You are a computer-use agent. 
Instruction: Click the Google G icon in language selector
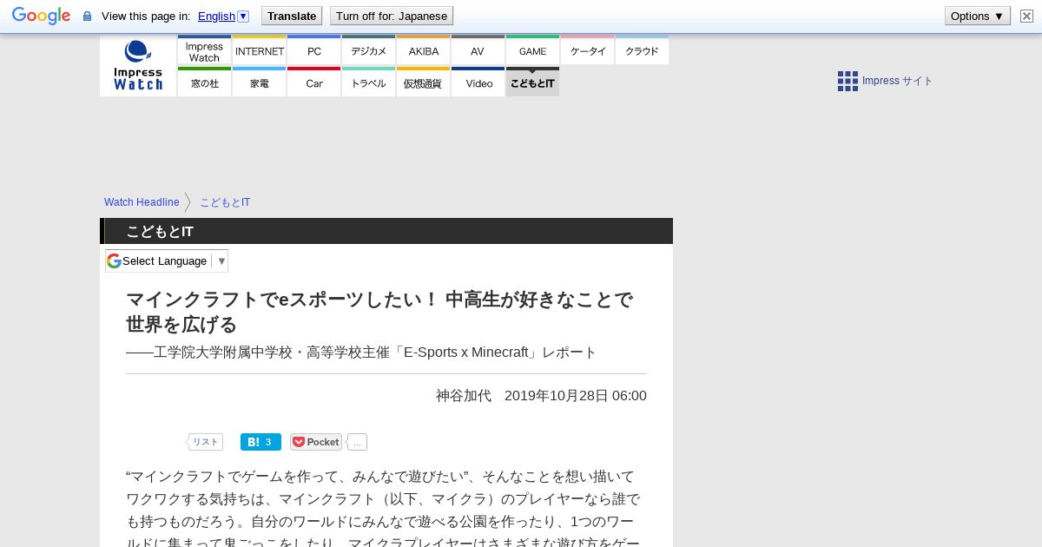[114, 260]
